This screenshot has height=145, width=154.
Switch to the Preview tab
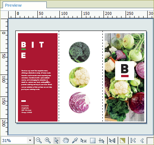tap(13, 5)
